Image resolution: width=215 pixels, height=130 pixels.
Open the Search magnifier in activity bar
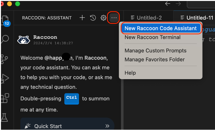point(5,39)
